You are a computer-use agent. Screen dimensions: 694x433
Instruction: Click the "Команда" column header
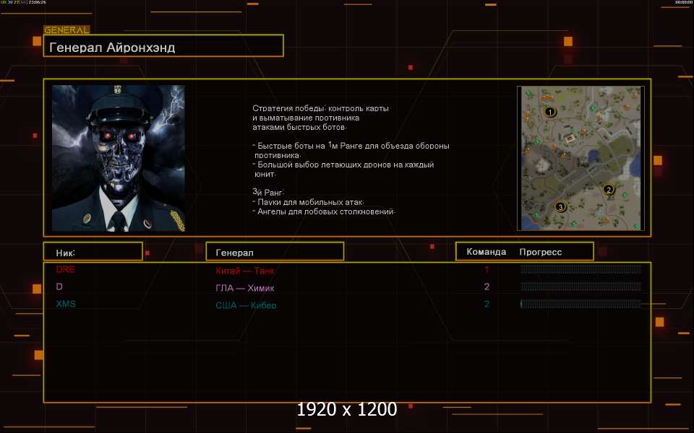[486, 252]
